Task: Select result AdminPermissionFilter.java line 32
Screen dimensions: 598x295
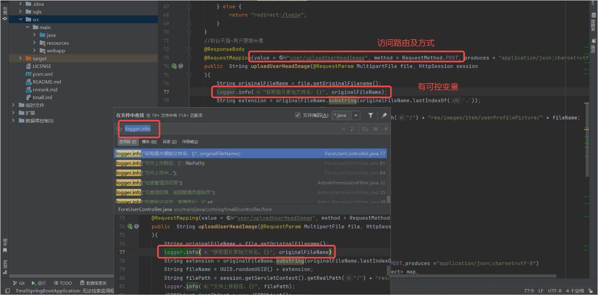Action: (x=251, y=183)
